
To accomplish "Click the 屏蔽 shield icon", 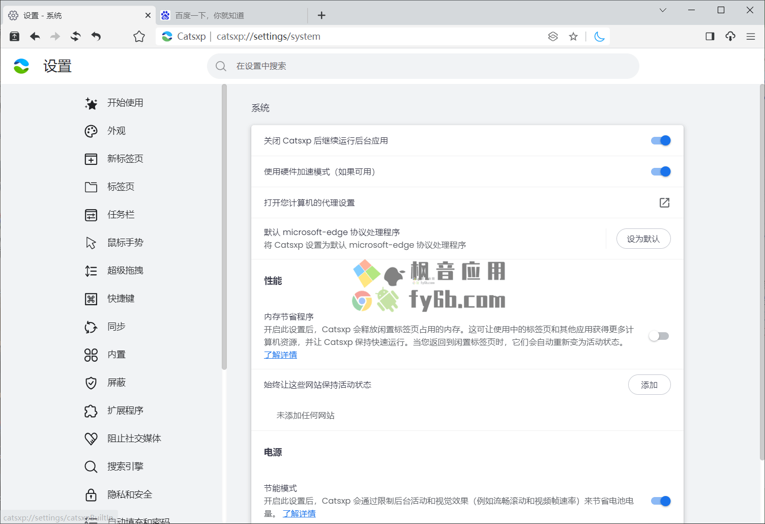I will click(91, 383).
